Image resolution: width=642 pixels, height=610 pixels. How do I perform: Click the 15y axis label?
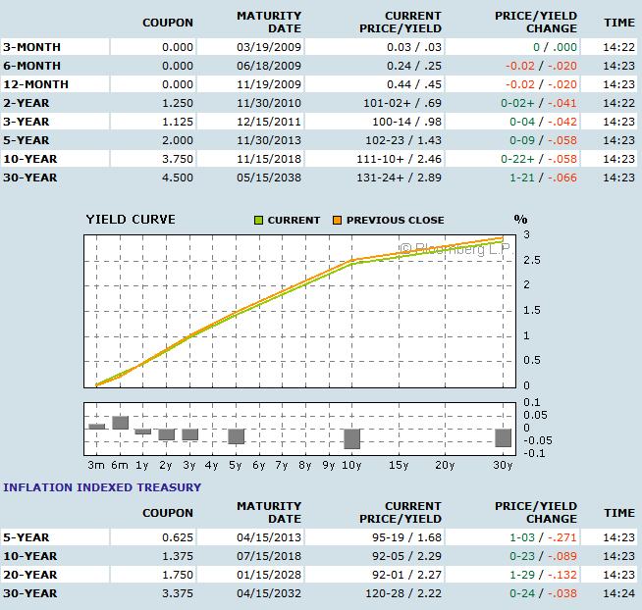pyautogui.click(x=399, y=465)
